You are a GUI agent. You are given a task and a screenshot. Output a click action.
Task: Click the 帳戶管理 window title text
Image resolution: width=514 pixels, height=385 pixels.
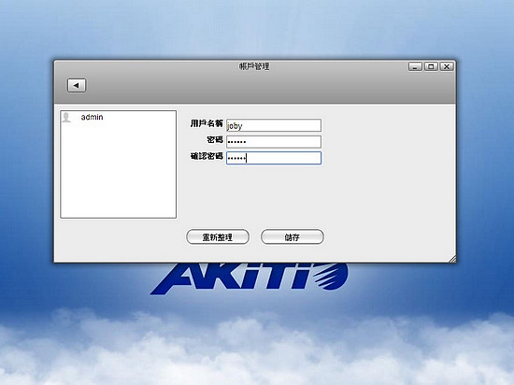254,66
